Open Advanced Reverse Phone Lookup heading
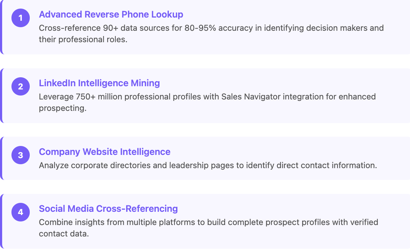 pyautogui.click(x=111, y=14)
